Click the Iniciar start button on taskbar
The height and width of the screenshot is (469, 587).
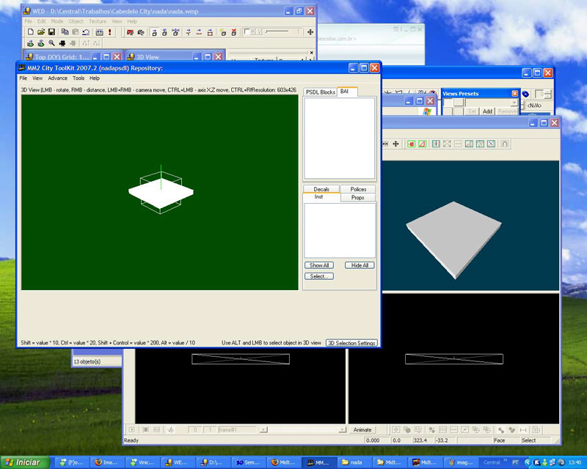pyautogui.click(x=24, y=462)
